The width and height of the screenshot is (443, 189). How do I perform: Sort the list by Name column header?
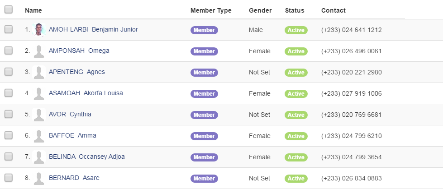click(x=33, y=10)
